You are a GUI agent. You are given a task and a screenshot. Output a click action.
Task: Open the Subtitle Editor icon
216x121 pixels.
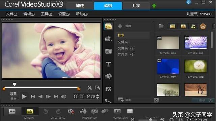[x=117, y=111]
